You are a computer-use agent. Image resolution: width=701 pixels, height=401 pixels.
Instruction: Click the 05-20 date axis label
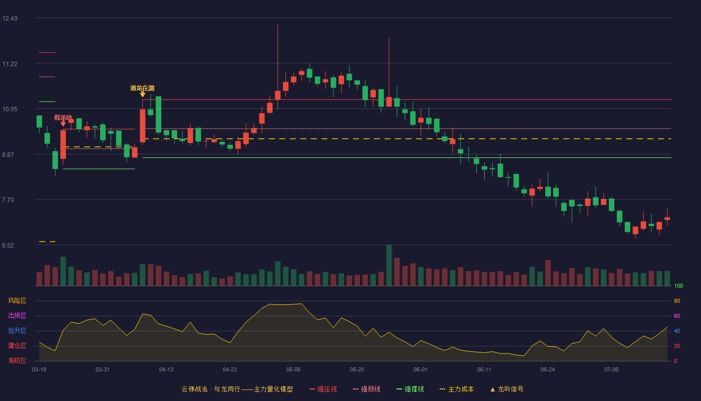(x=357, y=369)
